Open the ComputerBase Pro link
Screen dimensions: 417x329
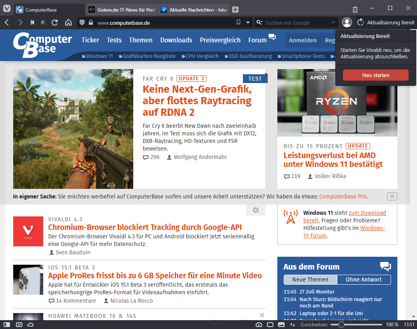[x=343, y=196]
